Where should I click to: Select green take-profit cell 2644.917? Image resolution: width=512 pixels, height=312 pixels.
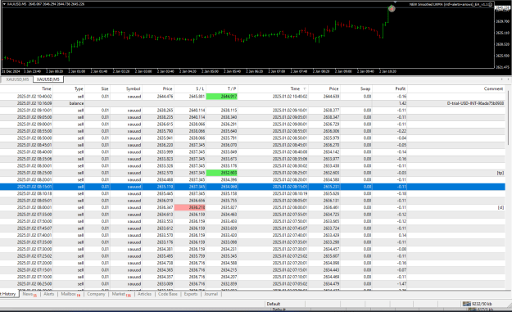click(x=222, y=97)
